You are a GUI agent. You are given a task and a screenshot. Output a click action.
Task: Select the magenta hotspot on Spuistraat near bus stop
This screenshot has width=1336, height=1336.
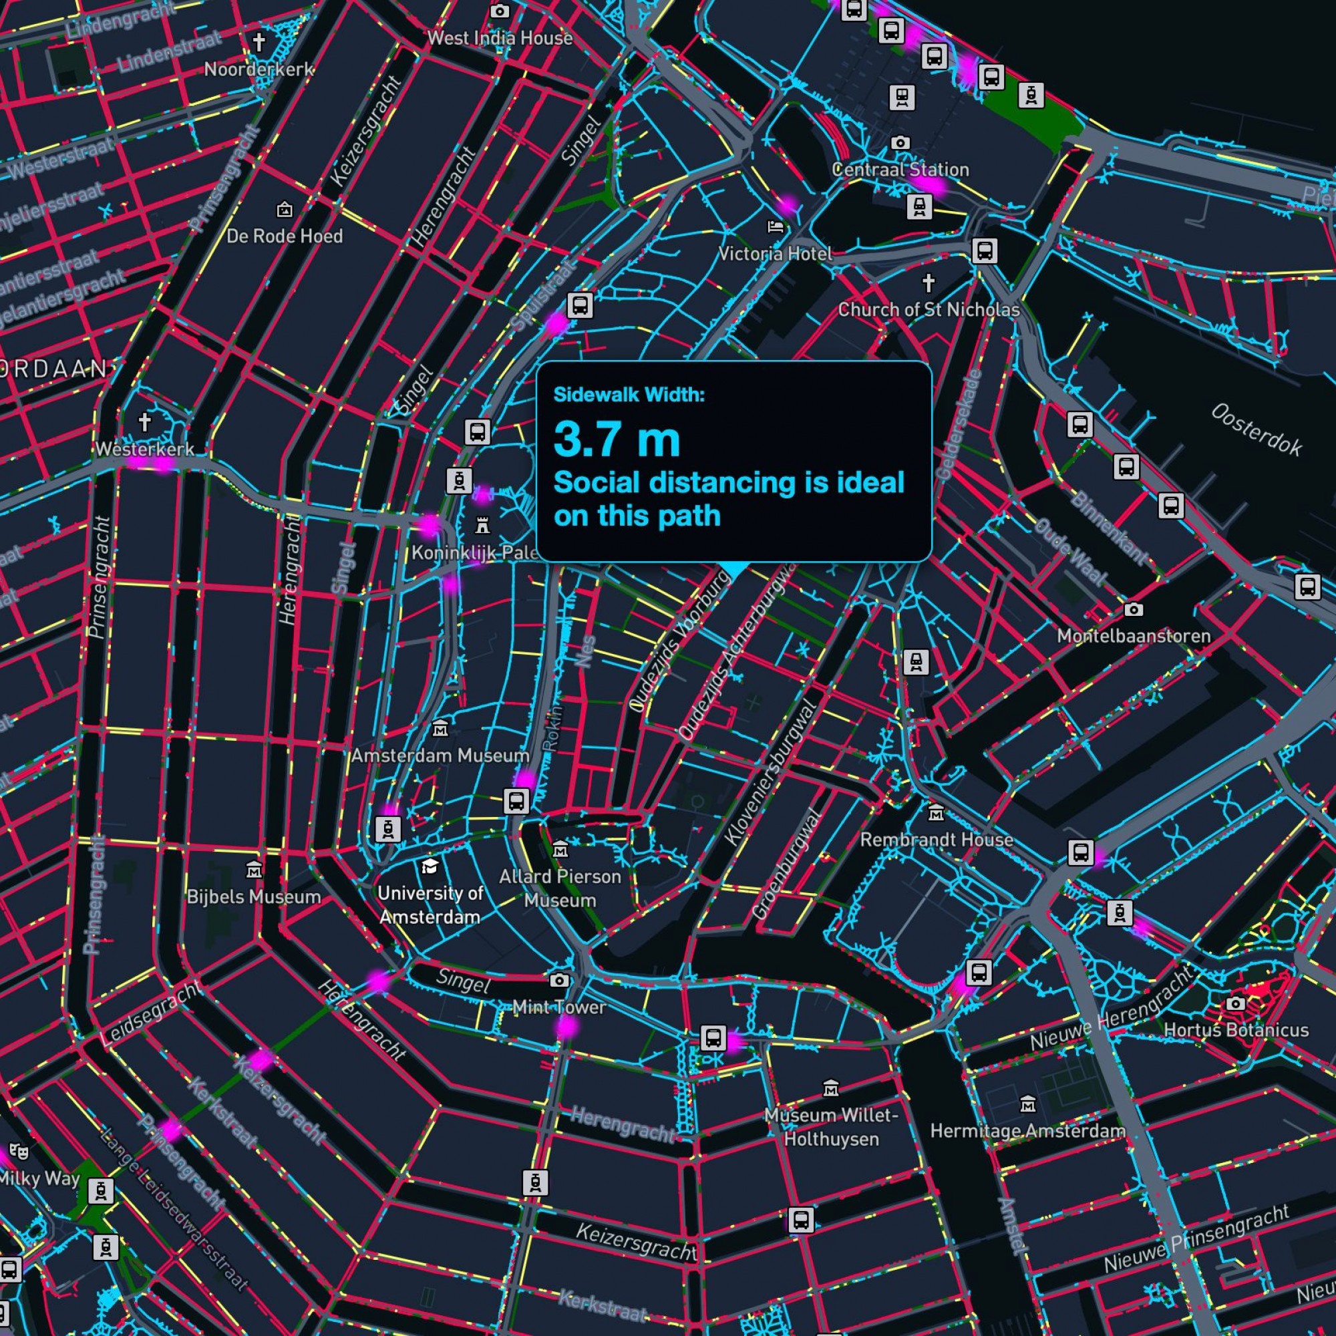[x=556, y=323]
